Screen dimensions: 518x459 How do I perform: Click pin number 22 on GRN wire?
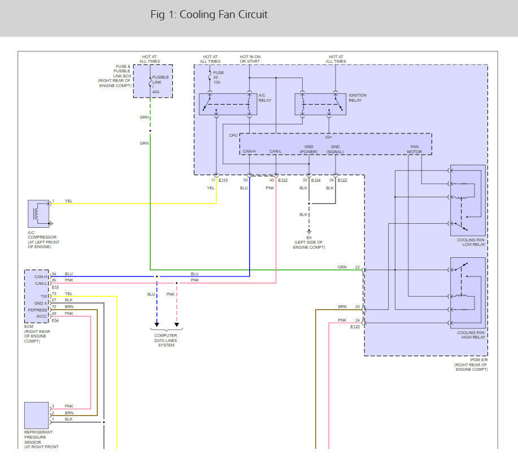click(x=358, y=267)
